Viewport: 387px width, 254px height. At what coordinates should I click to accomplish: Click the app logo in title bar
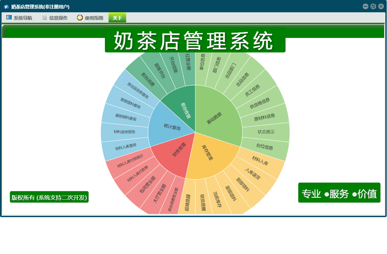click(6, 7)
